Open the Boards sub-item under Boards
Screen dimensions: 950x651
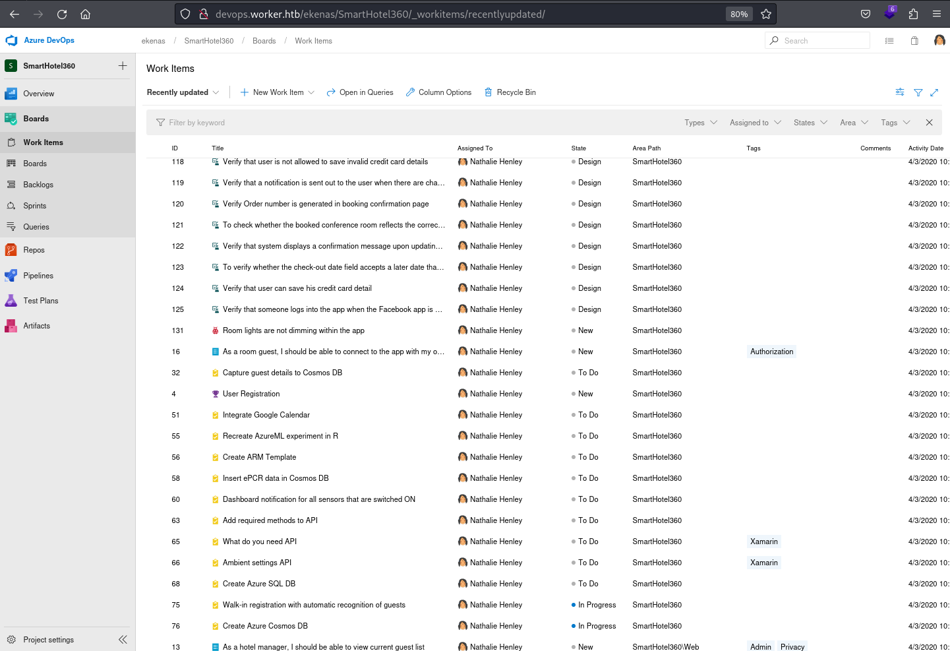67,164
